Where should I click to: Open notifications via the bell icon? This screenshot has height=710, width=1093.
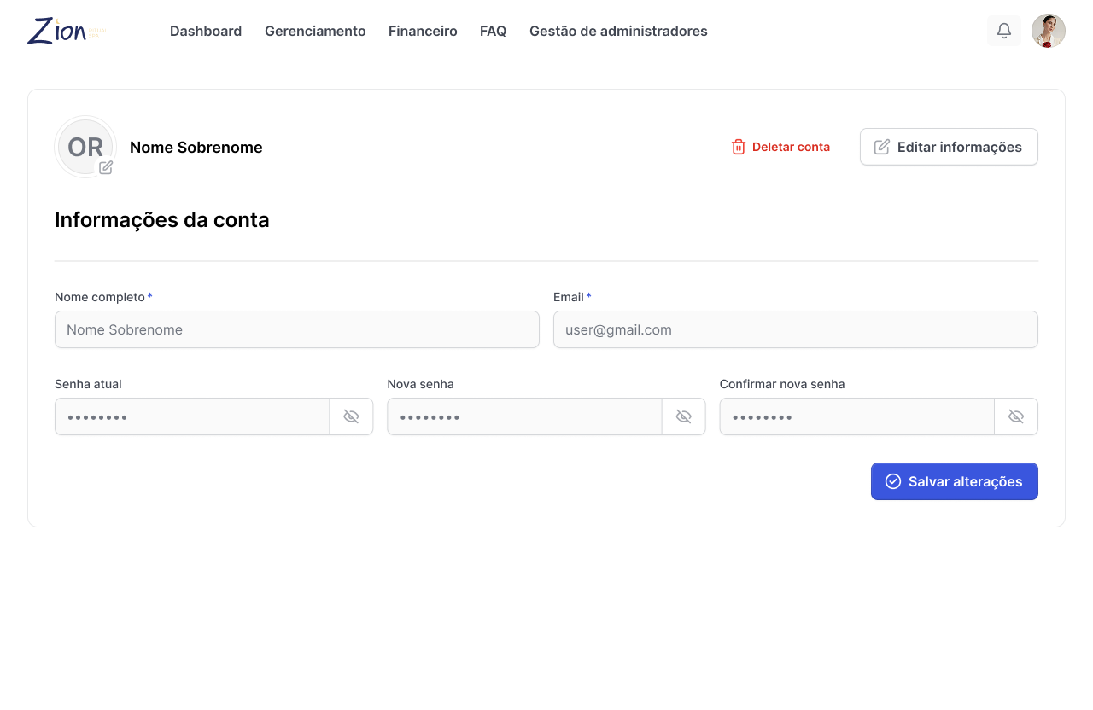click(x=1004, y=31)
